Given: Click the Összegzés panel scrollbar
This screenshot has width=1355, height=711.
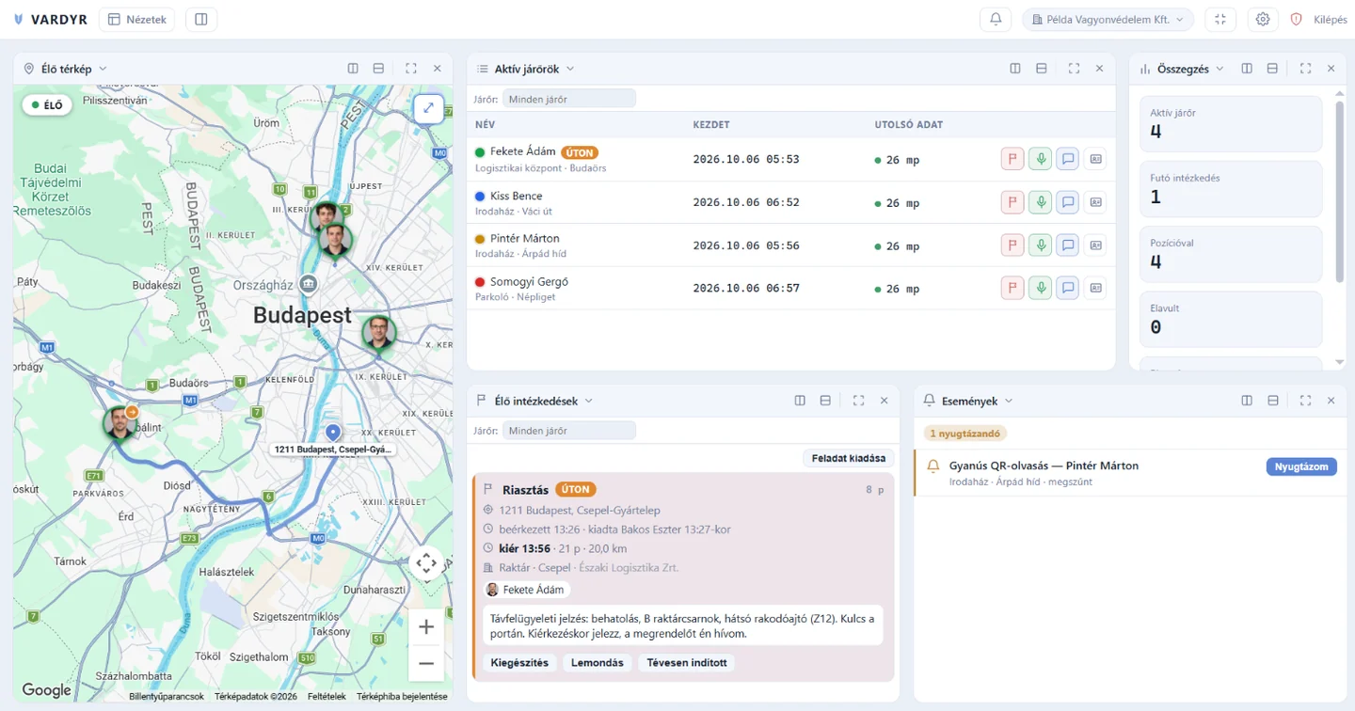Looking at the screenshot, I should (x=1340, y=192).
